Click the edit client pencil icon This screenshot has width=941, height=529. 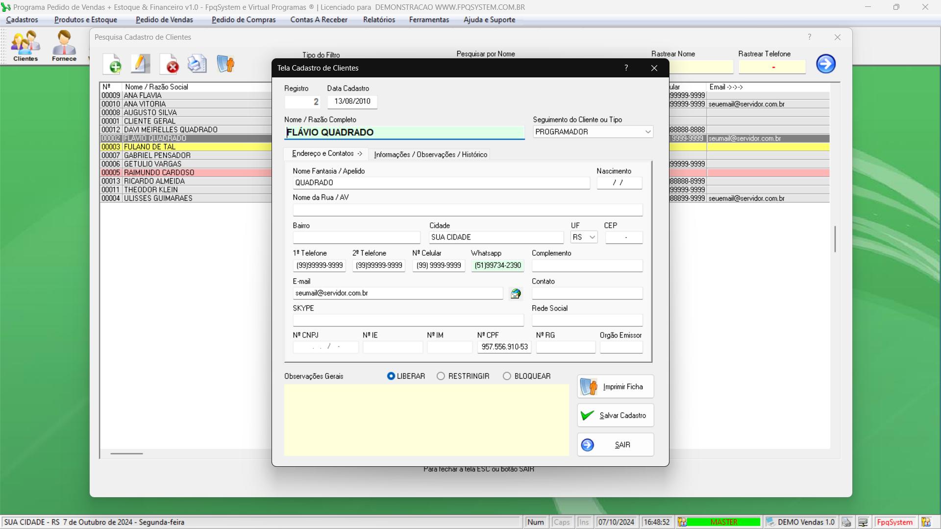(141, 64)
